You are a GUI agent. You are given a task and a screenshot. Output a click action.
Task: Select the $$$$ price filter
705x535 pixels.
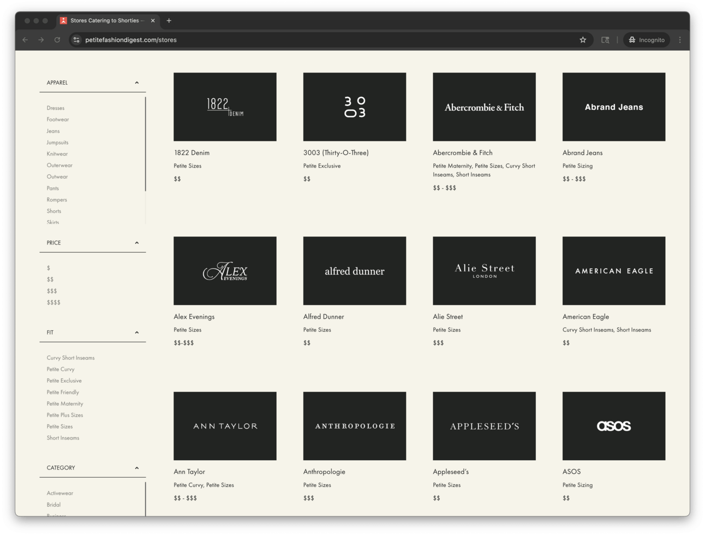click(53, 302)
